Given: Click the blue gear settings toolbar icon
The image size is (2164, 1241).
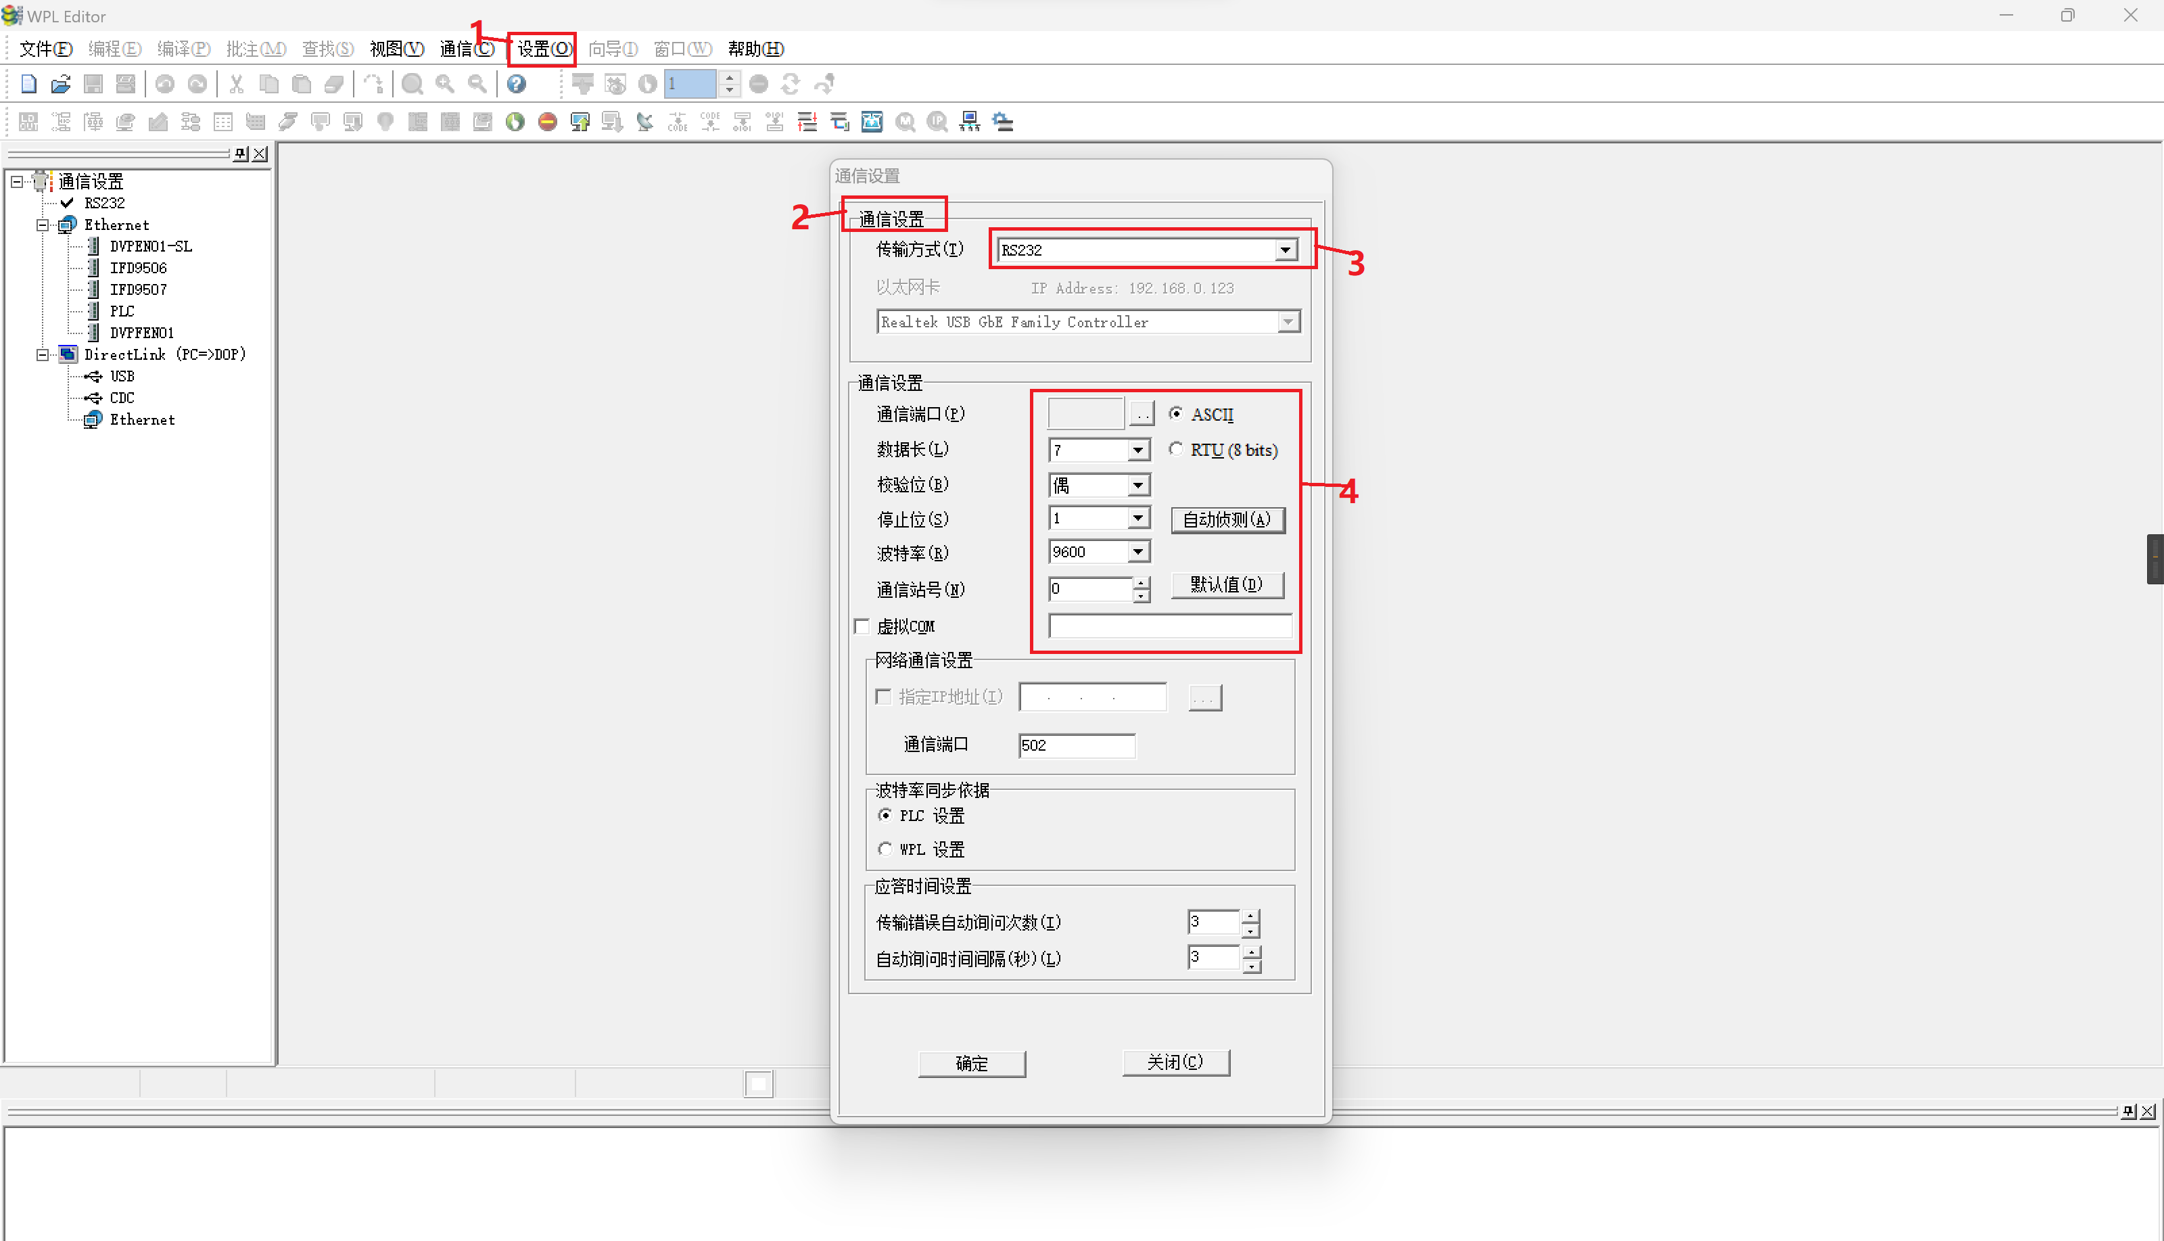Looking at the screenshot, I should pos(1003,122).
